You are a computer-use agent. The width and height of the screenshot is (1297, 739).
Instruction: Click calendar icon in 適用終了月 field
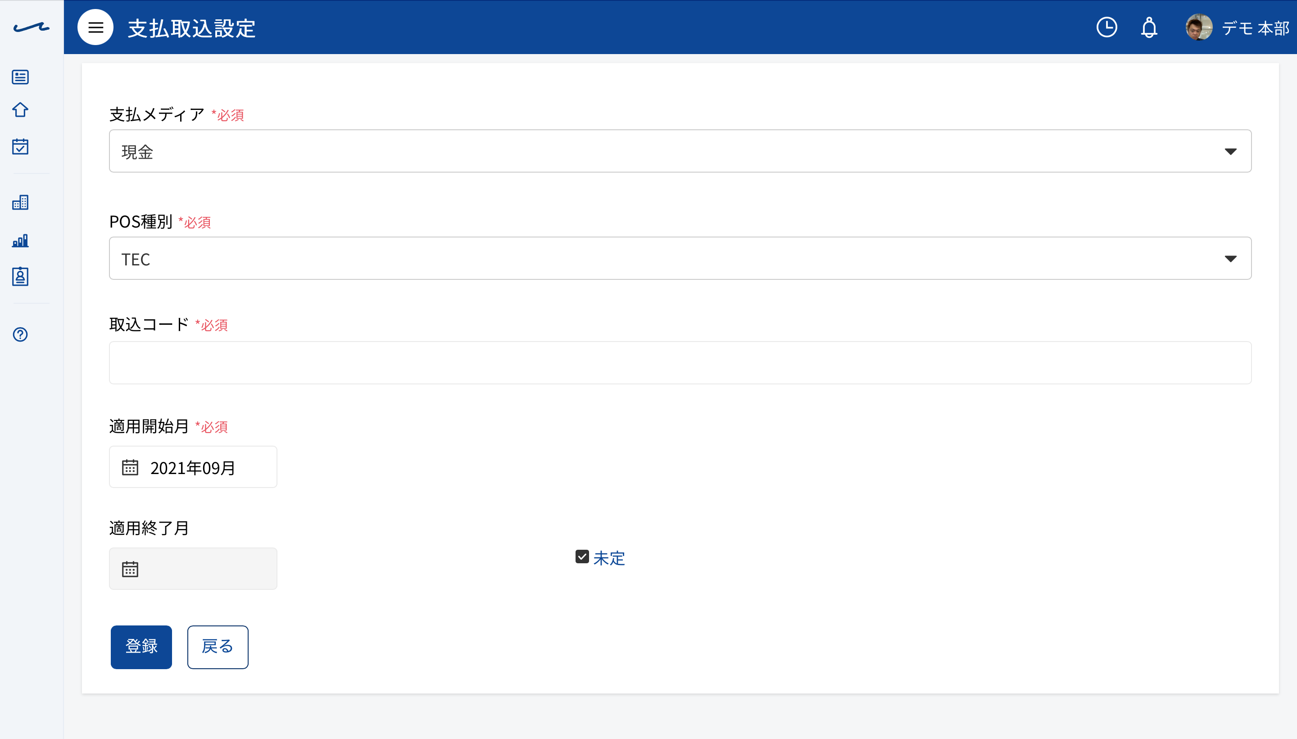(130, 569)
